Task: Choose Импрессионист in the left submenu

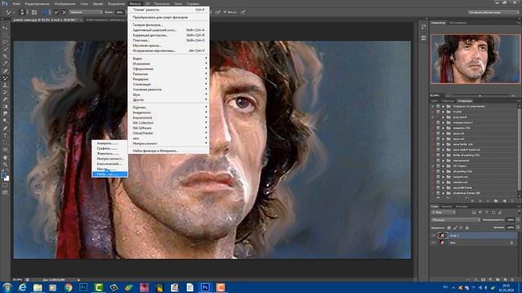Action: click(109, 159)
